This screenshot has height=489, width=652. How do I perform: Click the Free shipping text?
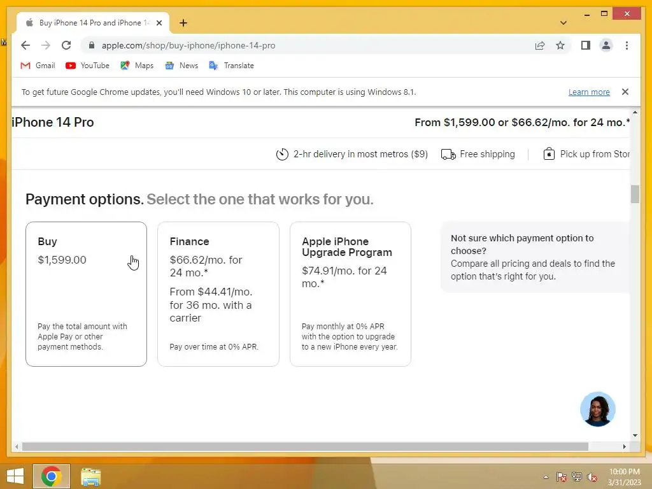(487, 154)
